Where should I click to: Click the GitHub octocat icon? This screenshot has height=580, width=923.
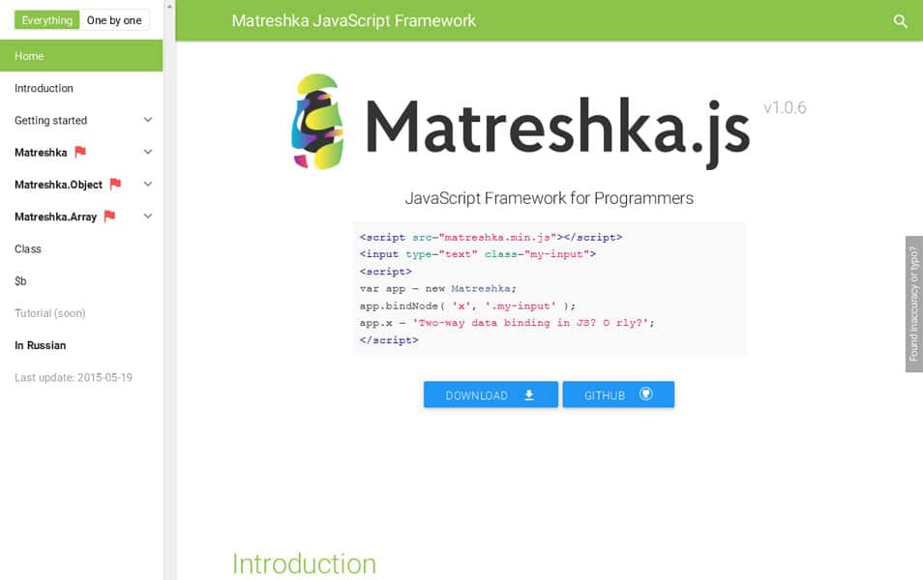click(x=645, y=394)
